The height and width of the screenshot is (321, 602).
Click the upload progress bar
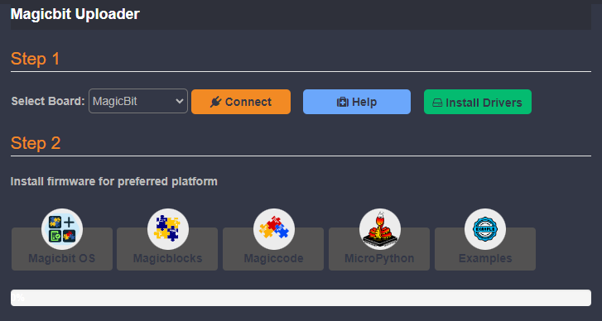301,298
